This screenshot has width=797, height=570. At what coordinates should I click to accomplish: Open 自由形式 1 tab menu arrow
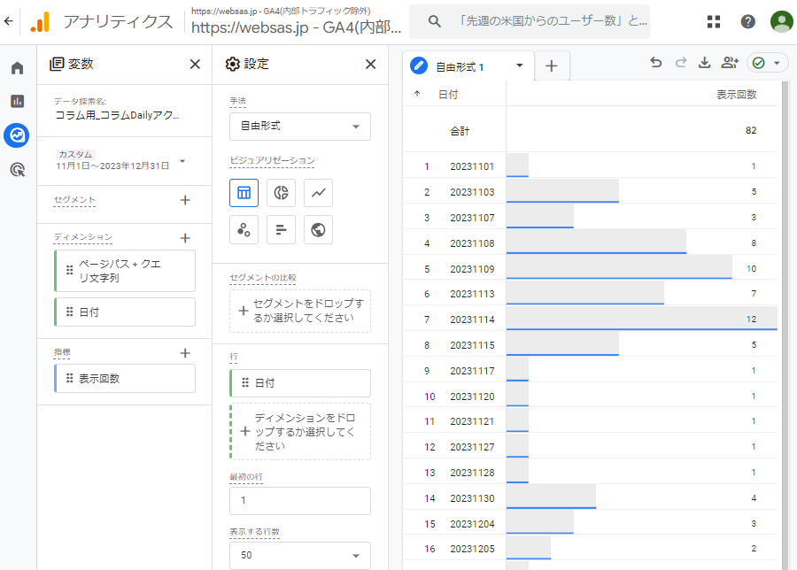pyautogui.click(x=520, y=65)
